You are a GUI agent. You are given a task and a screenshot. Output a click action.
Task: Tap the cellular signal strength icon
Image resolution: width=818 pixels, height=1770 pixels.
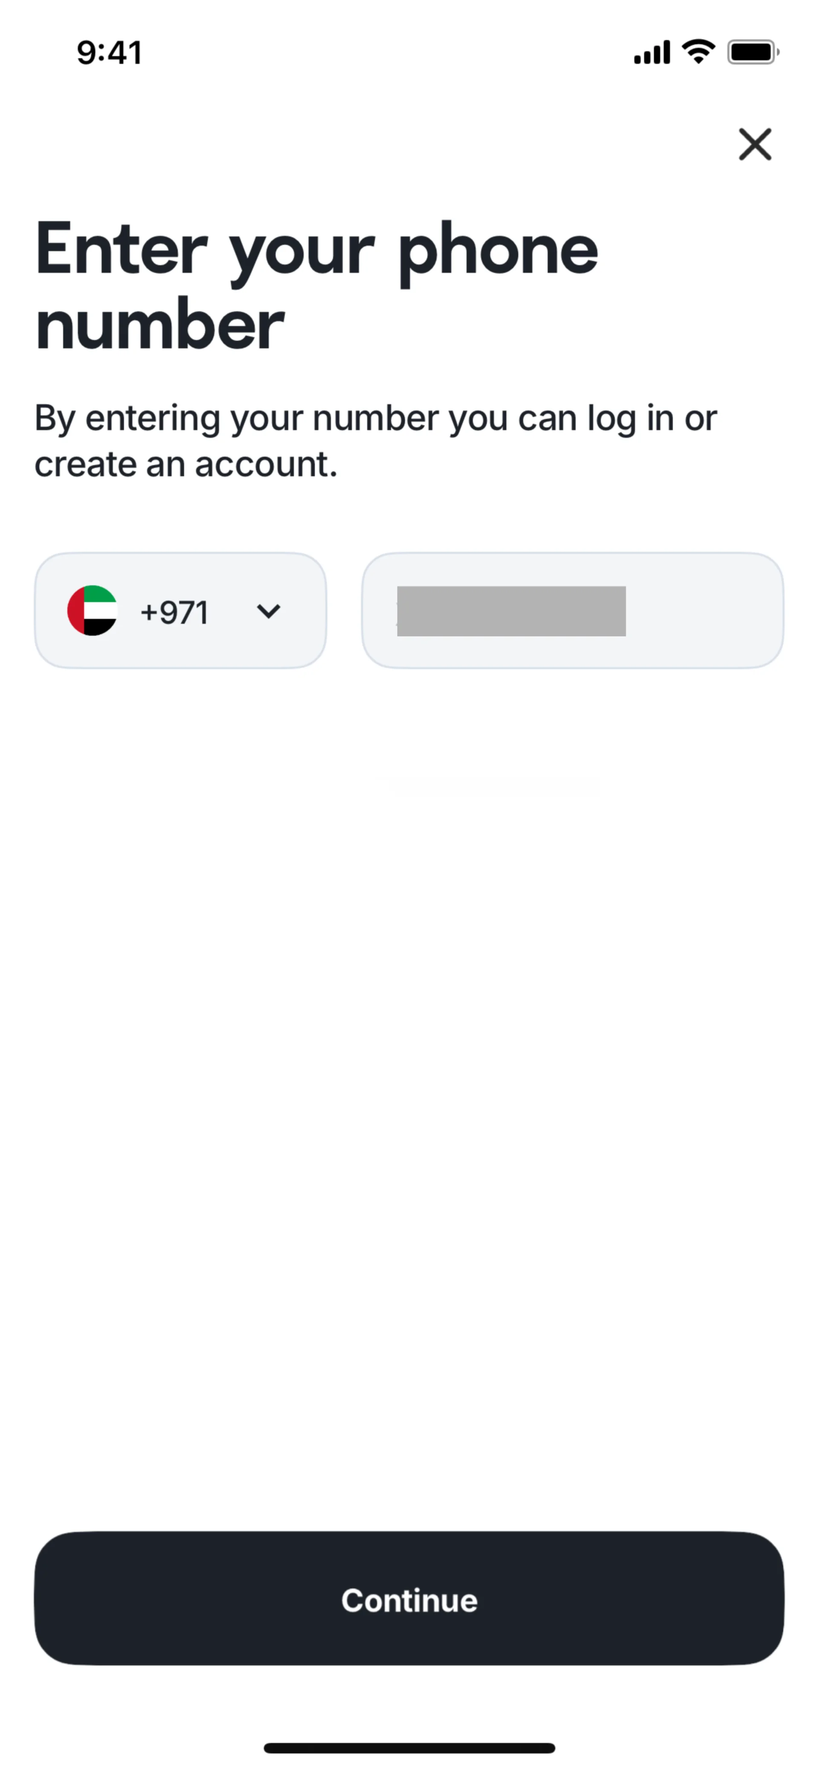coord(651,52)
